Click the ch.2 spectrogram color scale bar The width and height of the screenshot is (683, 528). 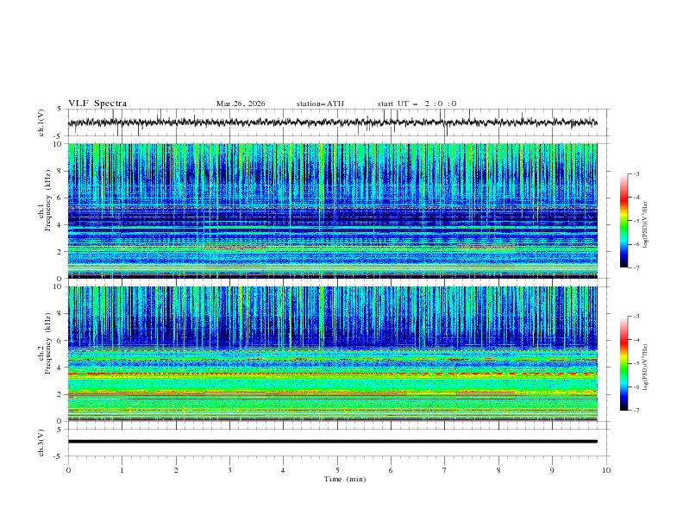[x=624, y=363]
